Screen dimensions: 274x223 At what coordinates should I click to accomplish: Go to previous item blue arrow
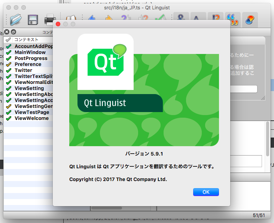(x=92, y=18)
